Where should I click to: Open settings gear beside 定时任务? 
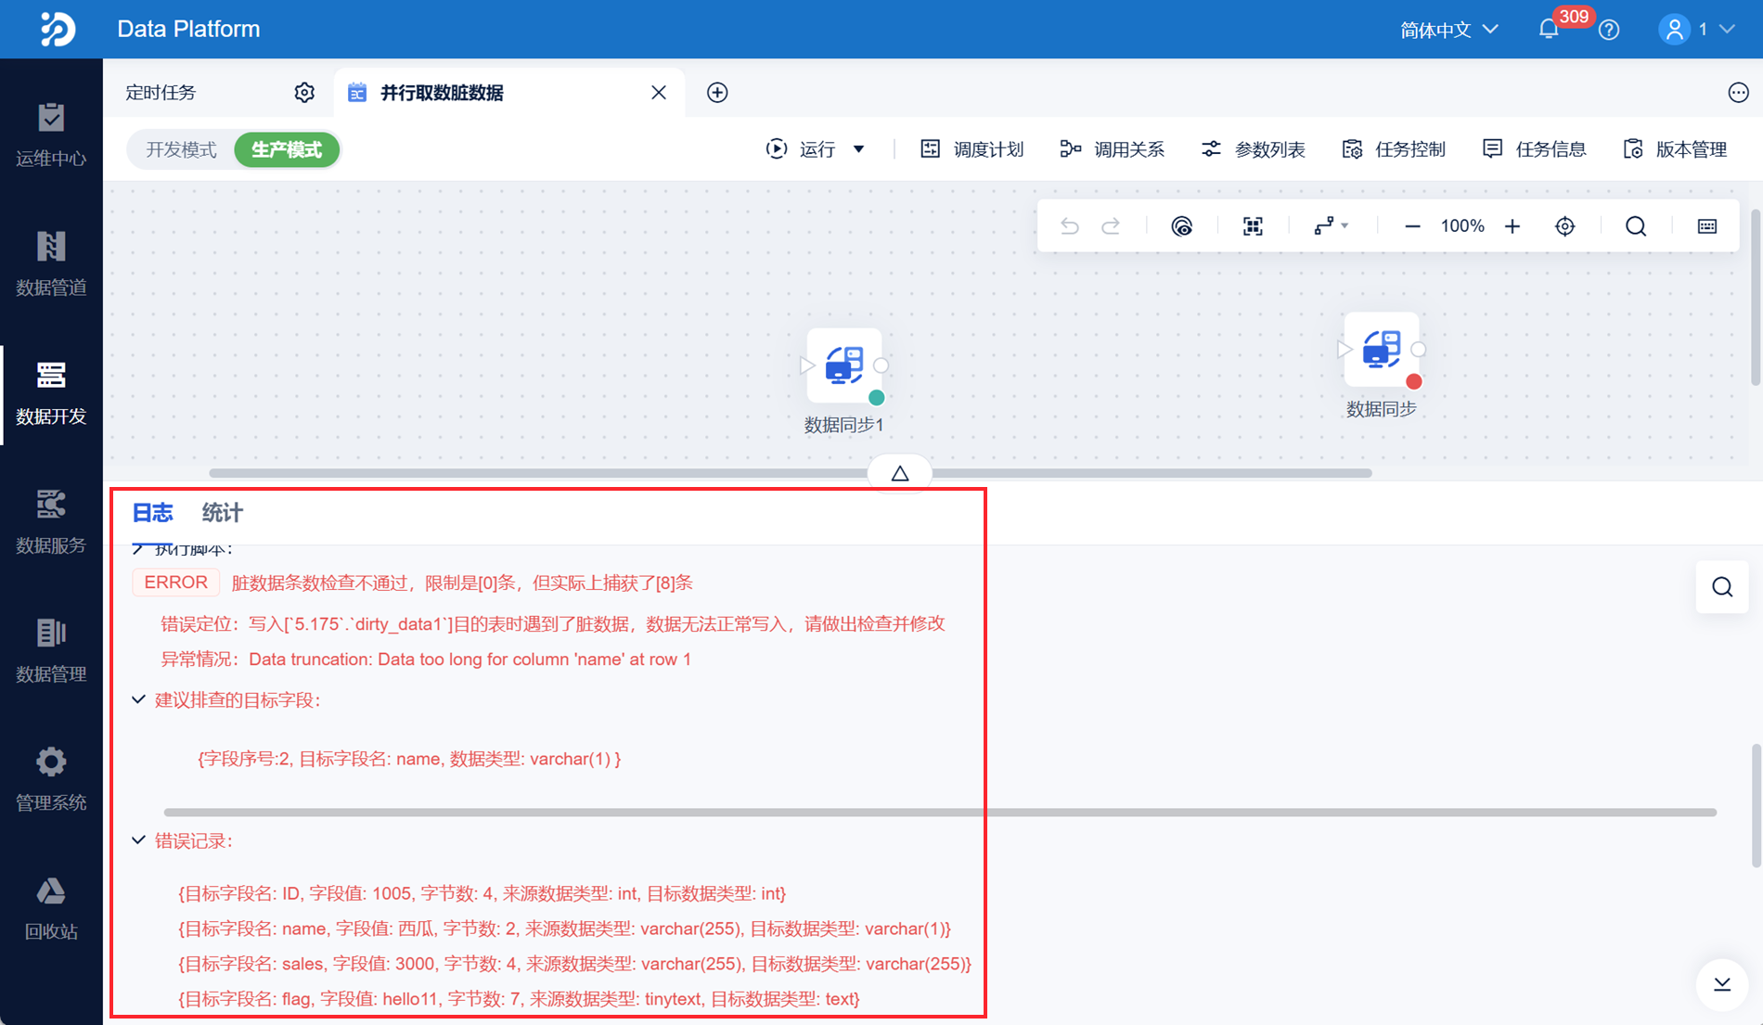click(x=304, y=93)
